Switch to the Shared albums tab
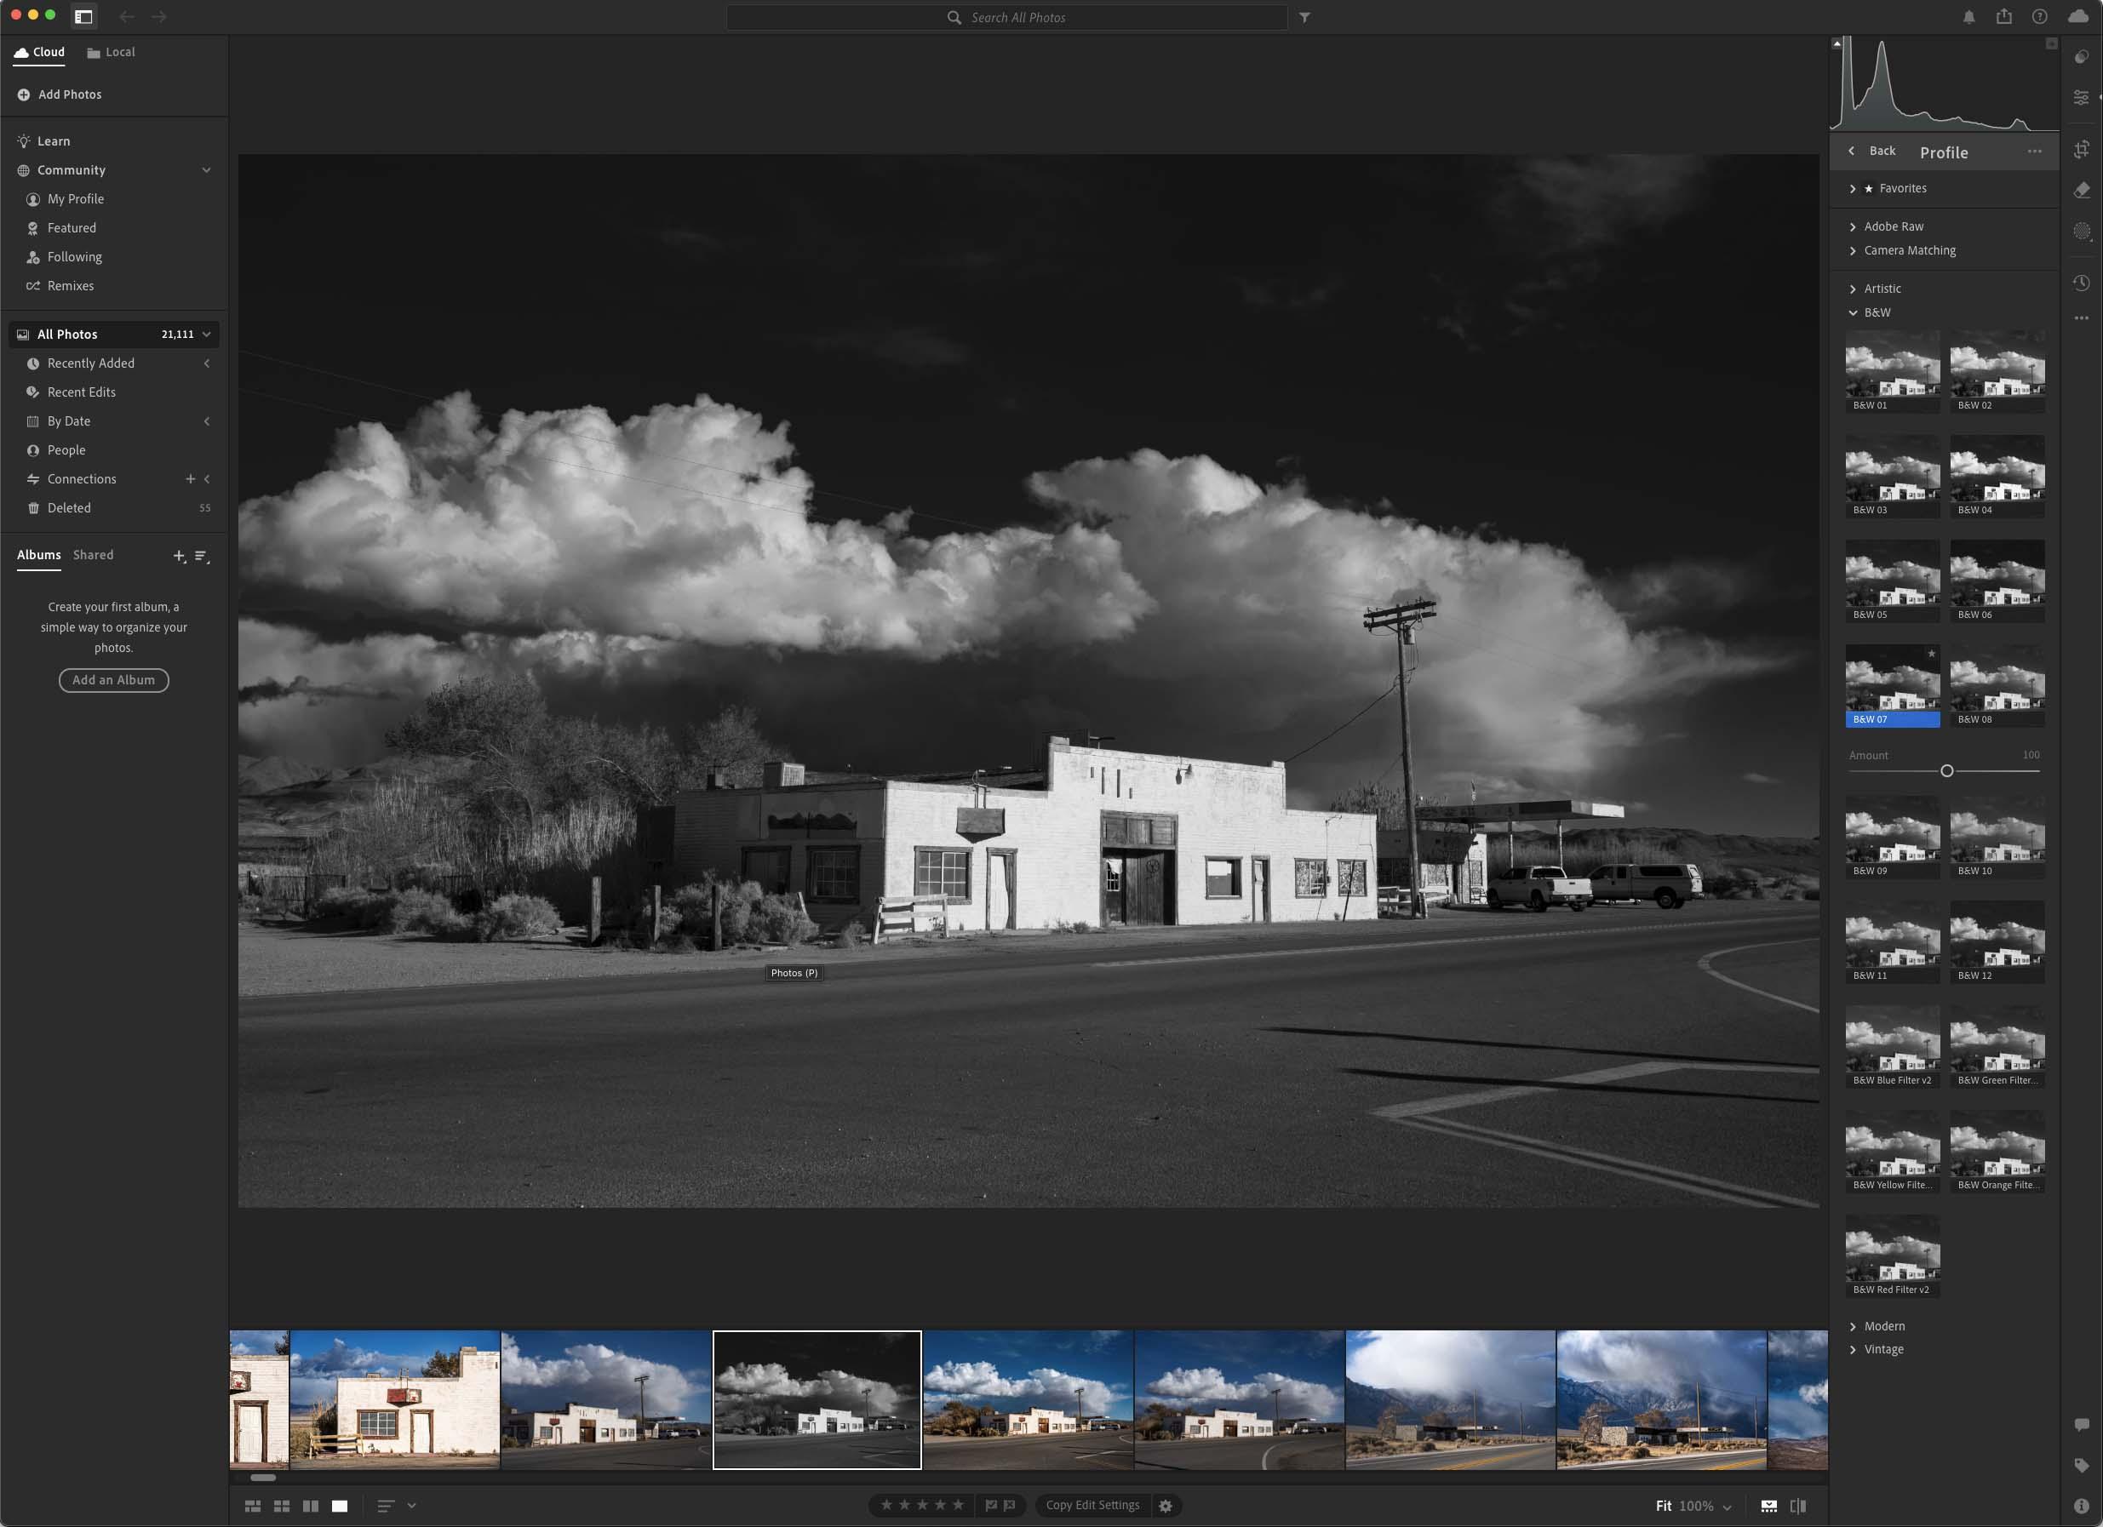This screenshot has height=1527, width=2103. click(x=93, y=554)
